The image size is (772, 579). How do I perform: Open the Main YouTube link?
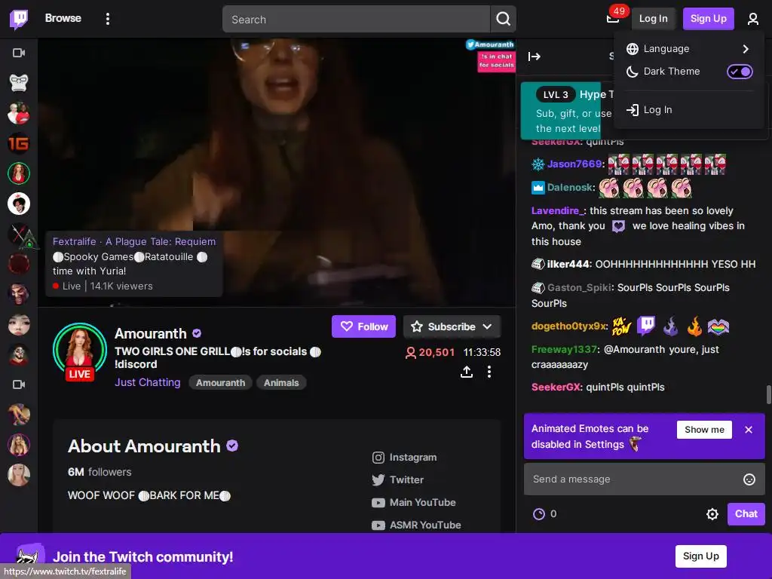[414, 503]
